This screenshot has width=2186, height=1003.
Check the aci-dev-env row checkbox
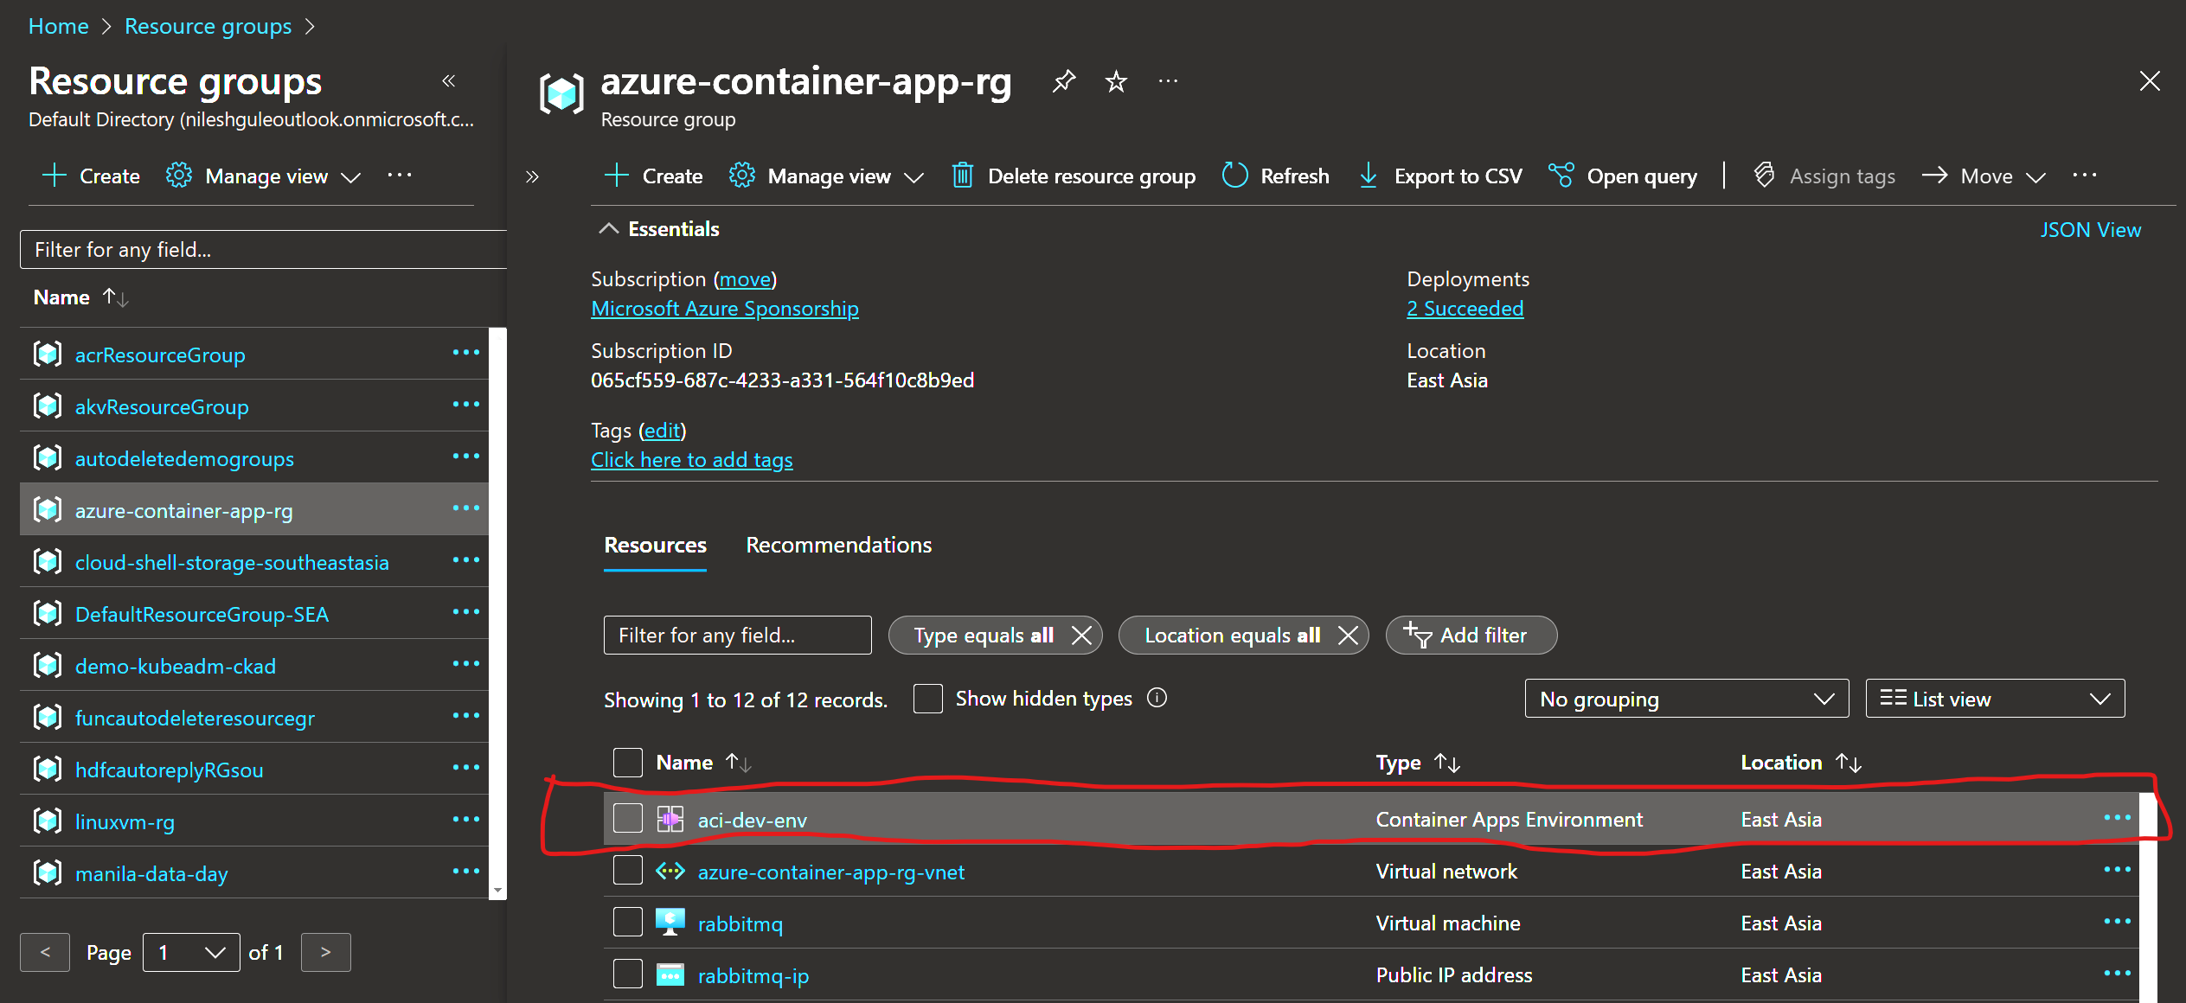tap(628, 818)
